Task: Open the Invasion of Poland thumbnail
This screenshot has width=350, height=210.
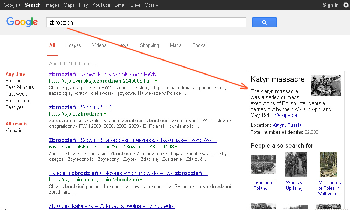Action: (x=263, y=164)
